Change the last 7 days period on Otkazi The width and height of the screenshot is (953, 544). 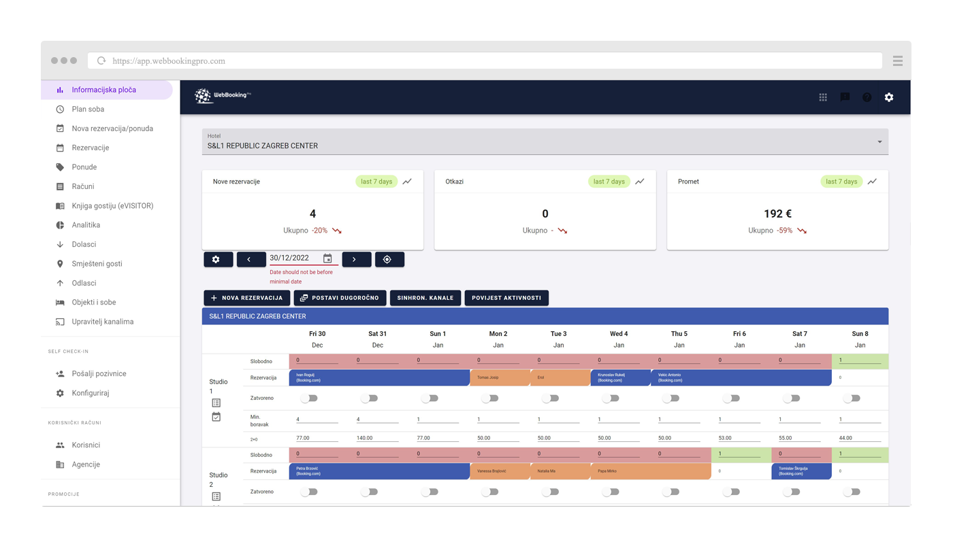[x=609, y=182]
